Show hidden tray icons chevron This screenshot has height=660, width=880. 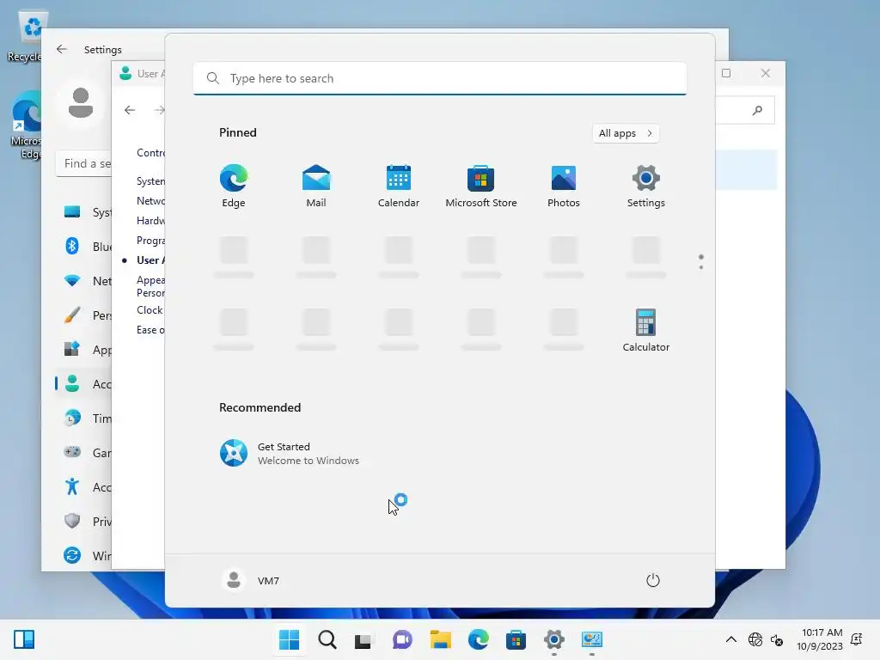[730, 639]
